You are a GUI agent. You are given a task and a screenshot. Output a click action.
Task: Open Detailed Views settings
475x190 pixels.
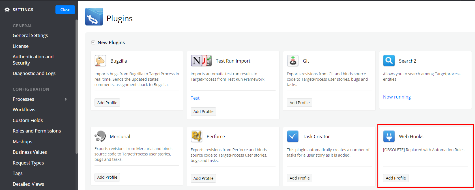(28, 184)
